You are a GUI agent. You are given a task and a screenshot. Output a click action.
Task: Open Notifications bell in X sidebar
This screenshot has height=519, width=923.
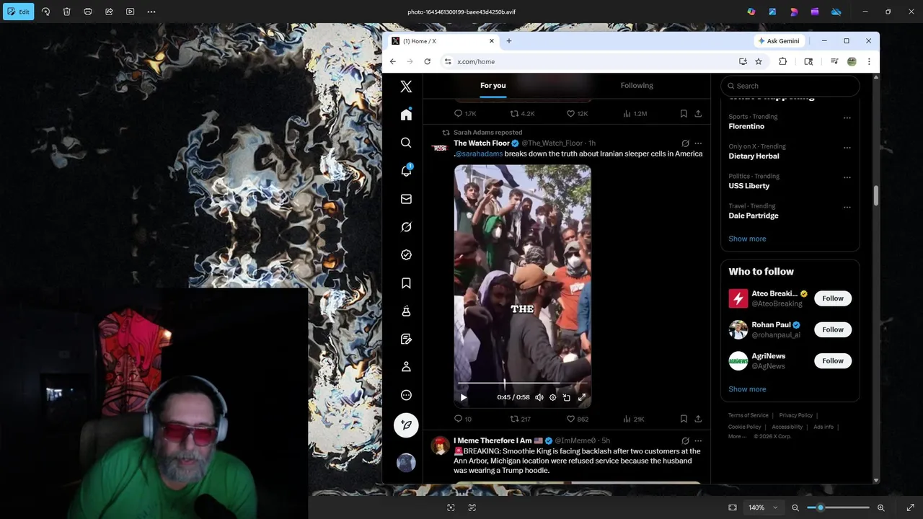406,171
